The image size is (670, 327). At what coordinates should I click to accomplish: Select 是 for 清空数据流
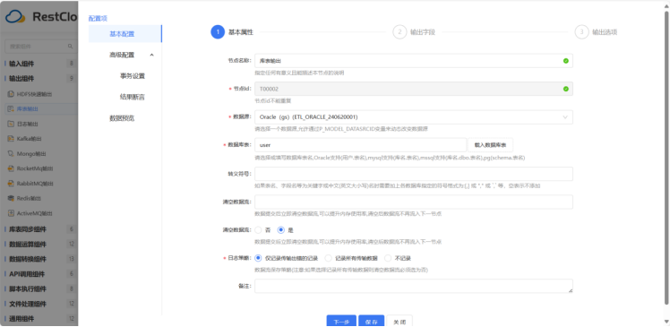[280, 230]
